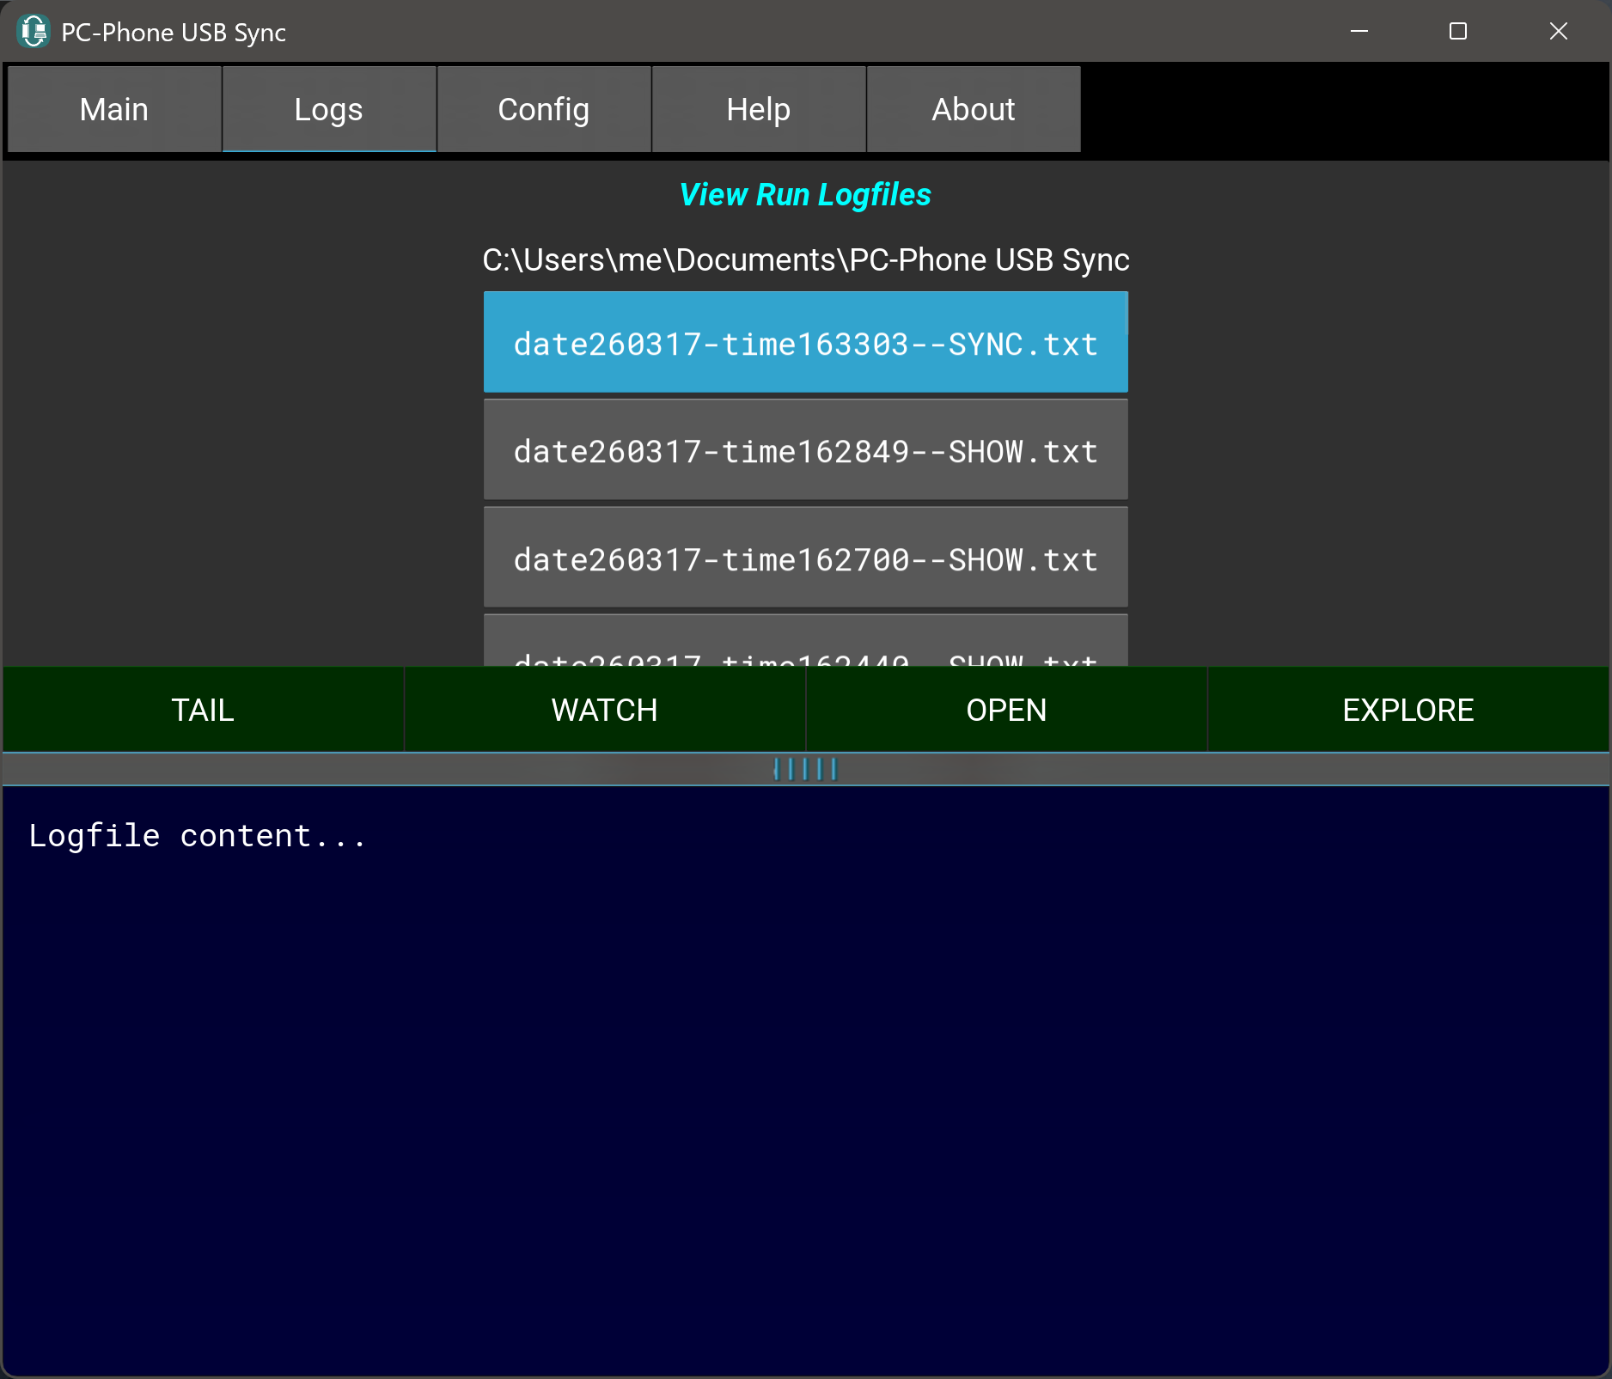Select the Logs tab

click(329, 110)
